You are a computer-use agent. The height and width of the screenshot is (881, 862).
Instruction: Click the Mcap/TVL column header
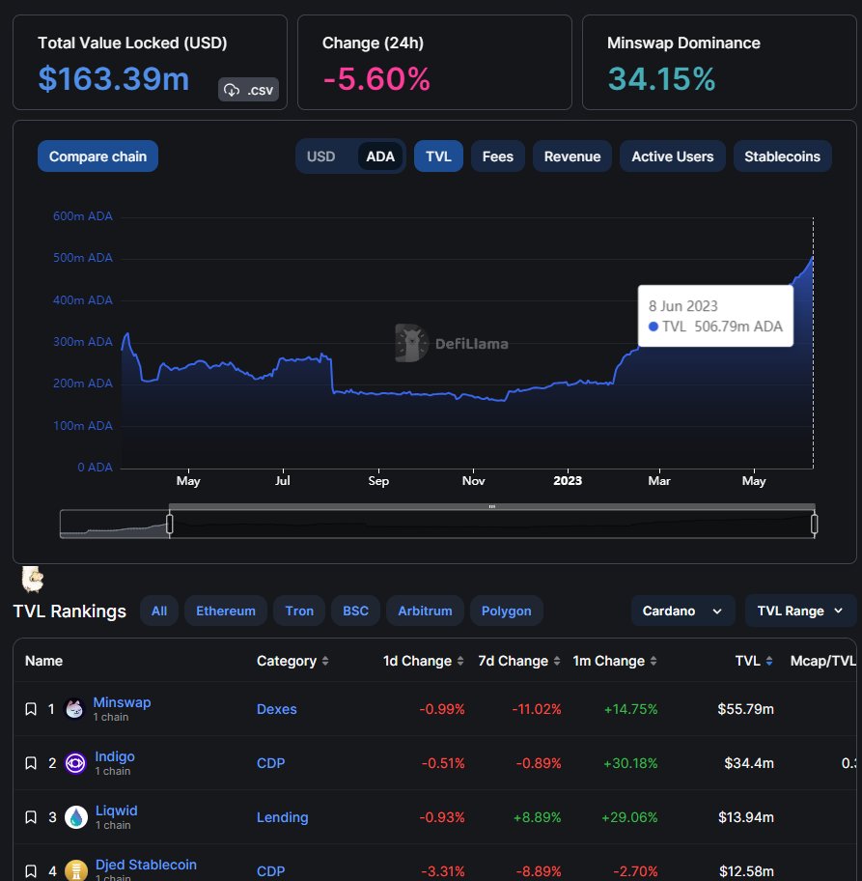822,661
